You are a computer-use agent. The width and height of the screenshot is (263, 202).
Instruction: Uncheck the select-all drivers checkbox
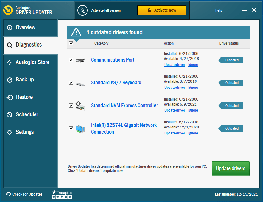click(71, 43)
